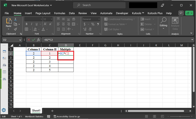Click the Orientation text angle icon

point(69,29)
